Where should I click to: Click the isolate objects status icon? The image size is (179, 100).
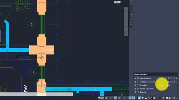point(164,98)
